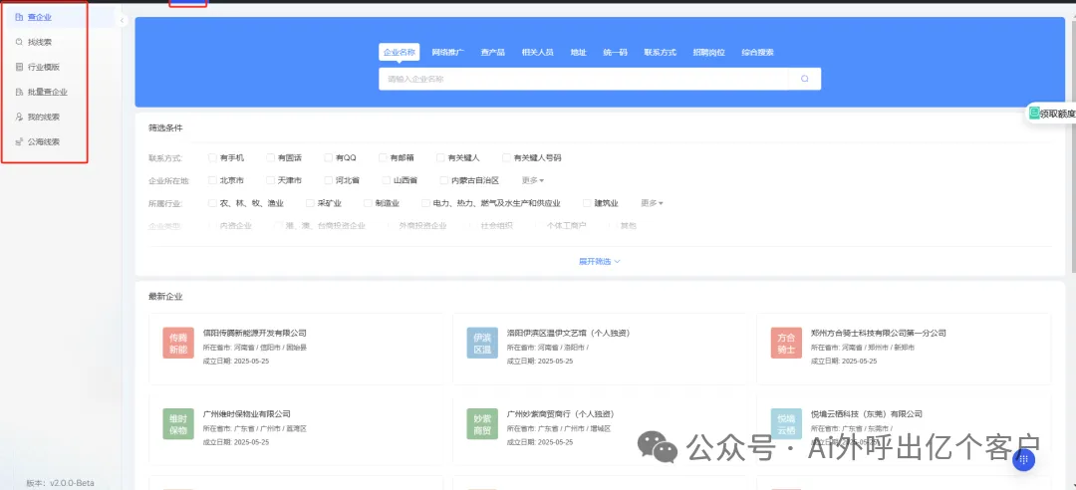This screenshot has width=1076, height=490.
Task: Select the 企业名称 search tab
Action: tap(400, 52)
